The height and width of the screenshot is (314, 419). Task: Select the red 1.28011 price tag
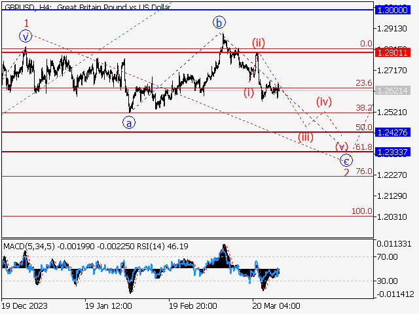click(x=393, y=52)
